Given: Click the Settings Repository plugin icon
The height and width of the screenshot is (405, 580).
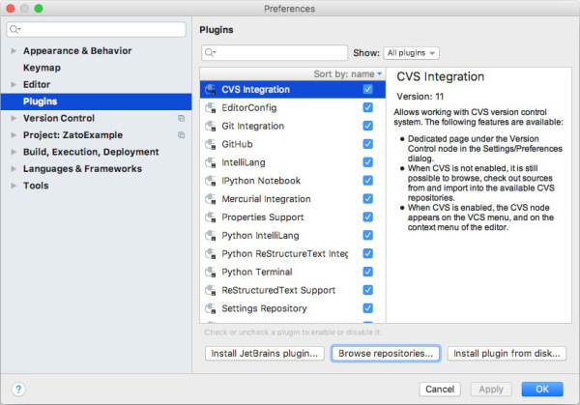Looking at the screenshot, I should click(x=211, y=308).
